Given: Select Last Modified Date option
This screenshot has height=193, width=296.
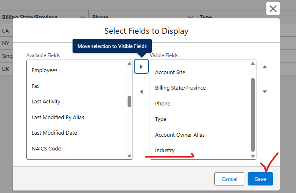Looking at the screenshot, I should (54, 133).
